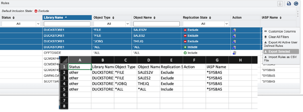This screenshot has height=112, width=303.
Task: Select Clear All Filters menu entry
Action: click(x=278, y=37)
